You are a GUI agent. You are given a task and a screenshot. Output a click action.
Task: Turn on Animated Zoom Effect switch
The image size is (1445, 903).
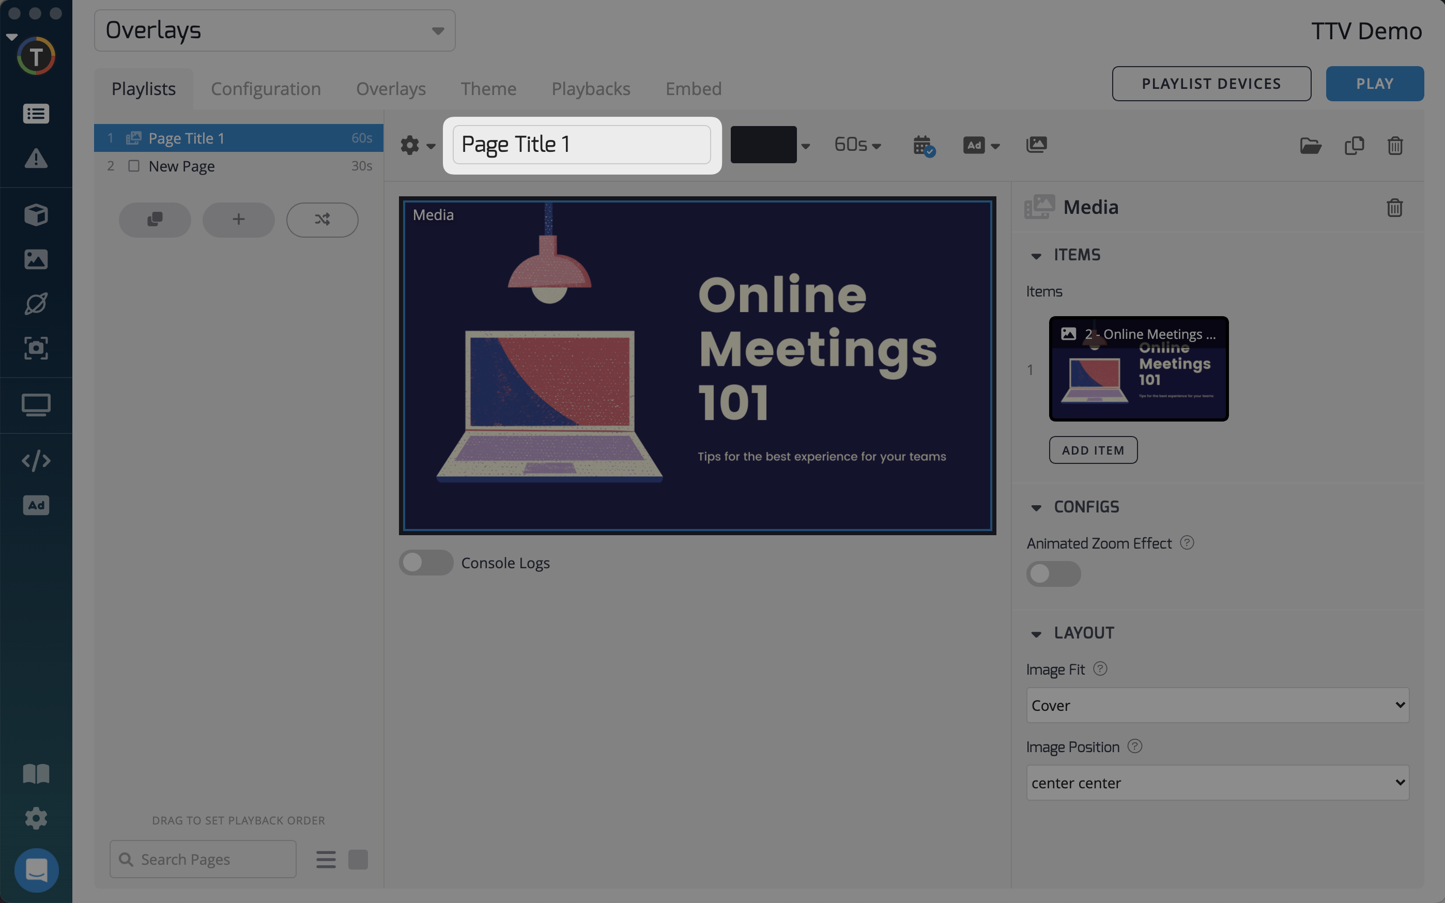coord(1053,574)
